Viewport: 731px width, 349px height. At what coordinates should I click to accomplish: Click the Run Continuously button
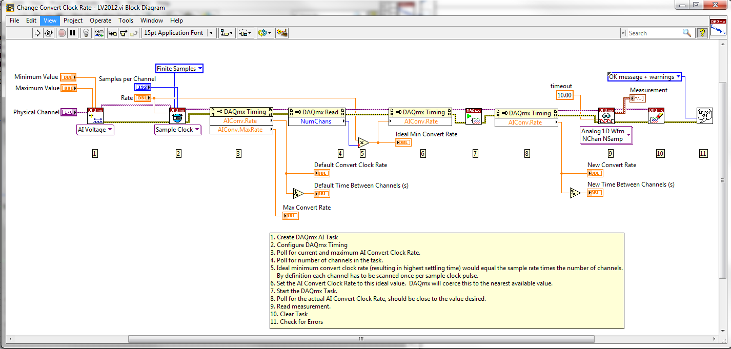coord(49,33)
